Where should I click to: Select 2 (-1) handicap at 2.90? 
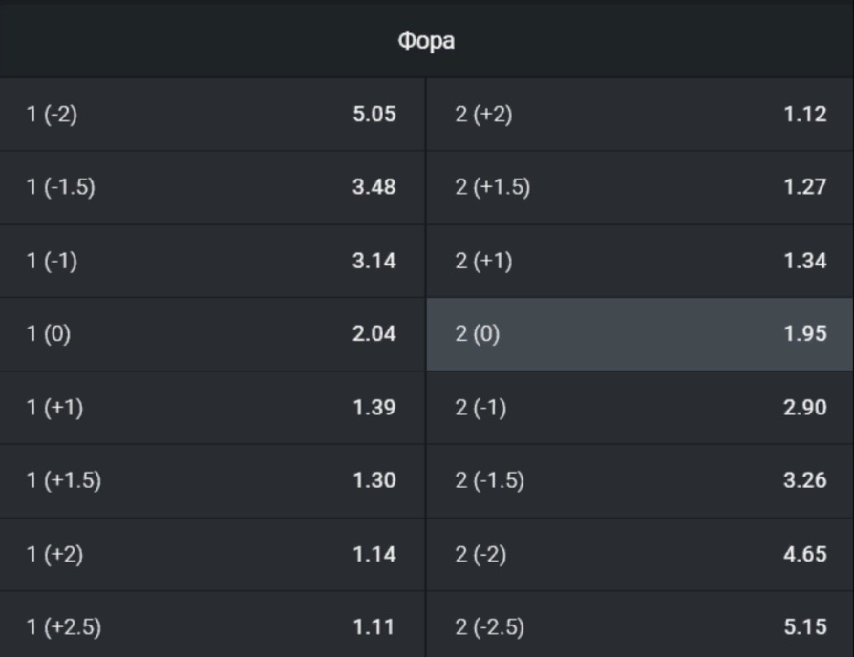point(640,408)
